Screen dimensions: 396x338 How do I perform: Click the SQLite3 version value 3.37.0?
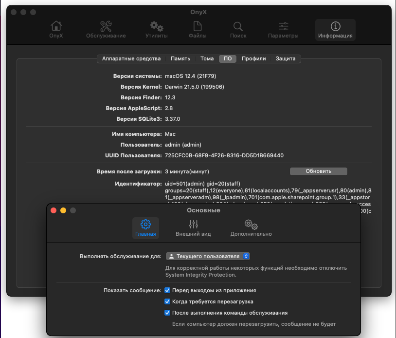173,119
